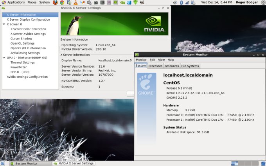The width and height of the screenshot is (266, 166).
Task: Open Thermal Settings page
Action: pyautogui.click(x=22, y=62)
